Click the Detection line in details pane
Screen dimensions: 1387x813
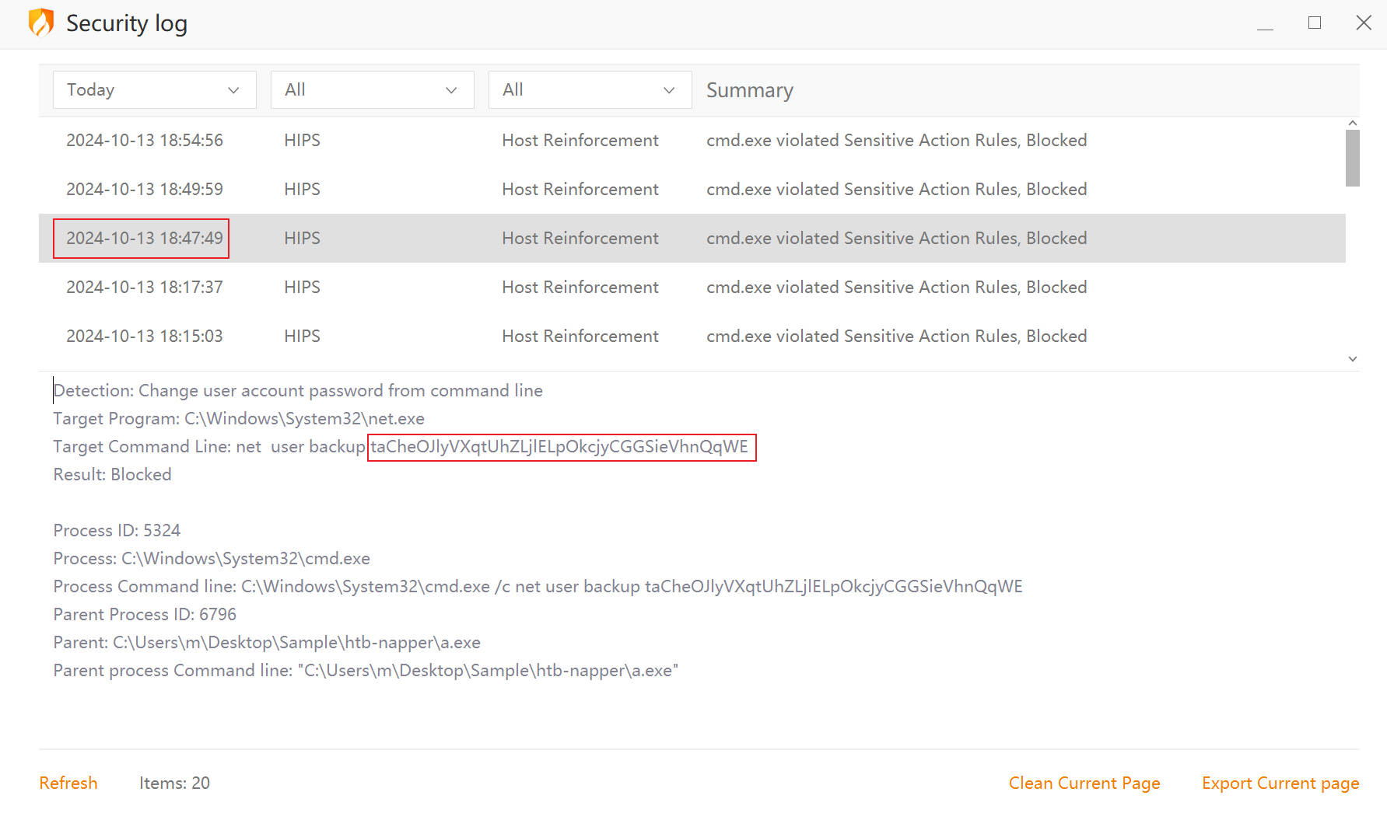tap(298, 391)
